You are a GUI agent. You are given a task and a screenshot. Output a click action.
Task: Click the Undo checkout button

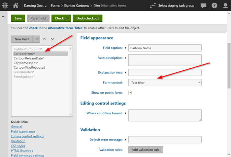tap(87, 18)
